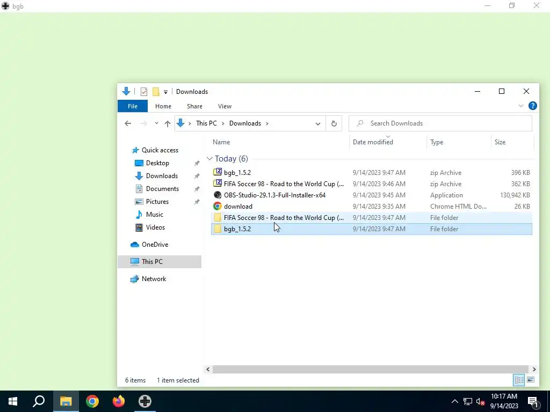Viewport: 550px width, 412px height.
Task: Sort by the Size column header
Action: coord(512,142)
